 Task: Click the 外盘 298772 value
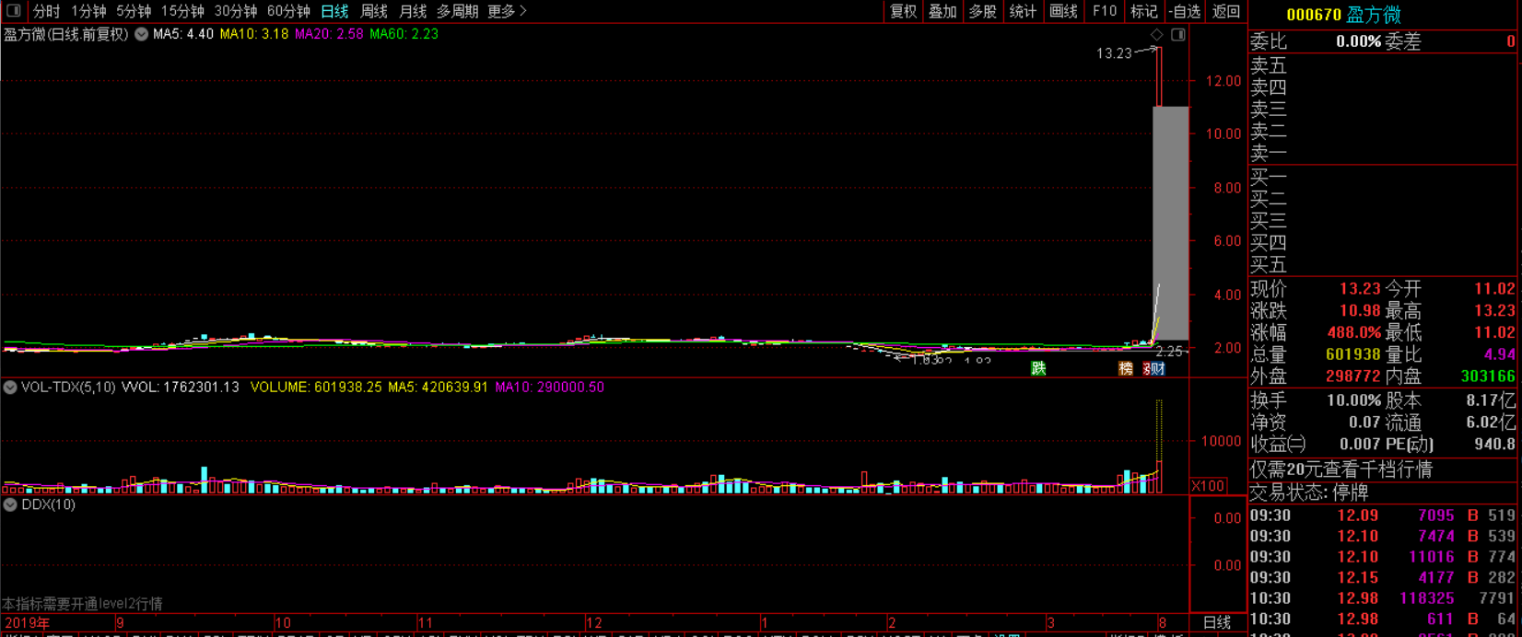[1353, 377]
